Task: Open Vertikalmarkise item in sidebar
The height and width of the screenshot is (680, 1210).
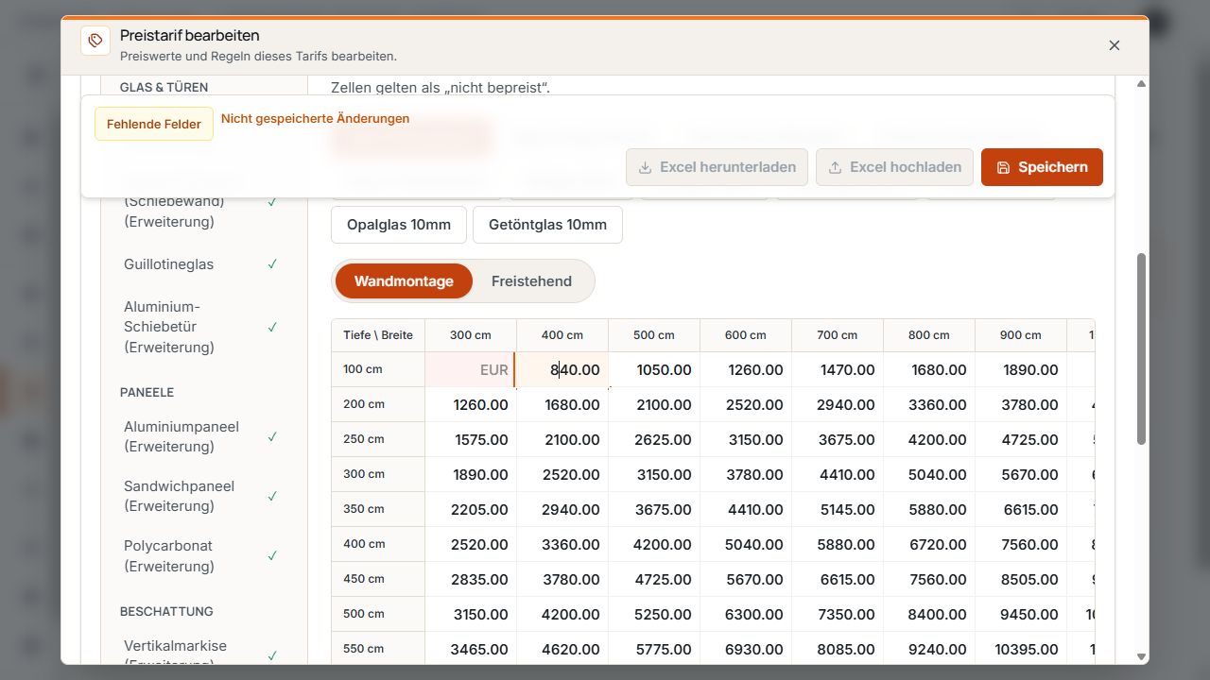Action: (x=200, y=652)
